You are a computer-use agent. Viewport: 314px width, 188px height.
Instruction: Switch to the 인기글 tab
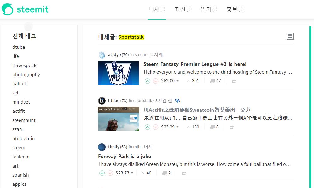pos(209,9)
